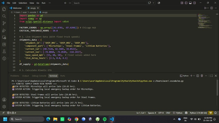Screen dimensions: 219x123
Task: Split the terminal pane
Action: pyautogui.click(x=198, y=76)
